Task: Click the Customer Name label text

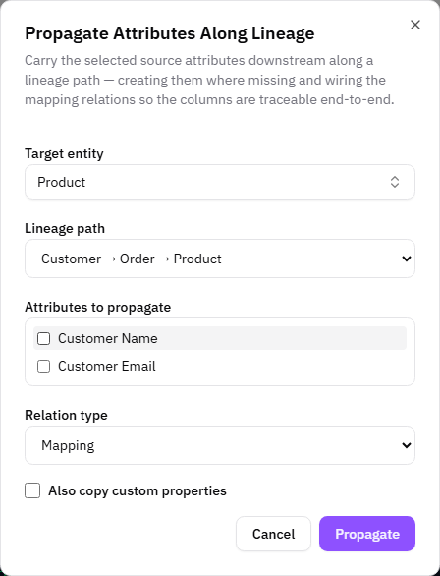Action: tap(108, 338)
